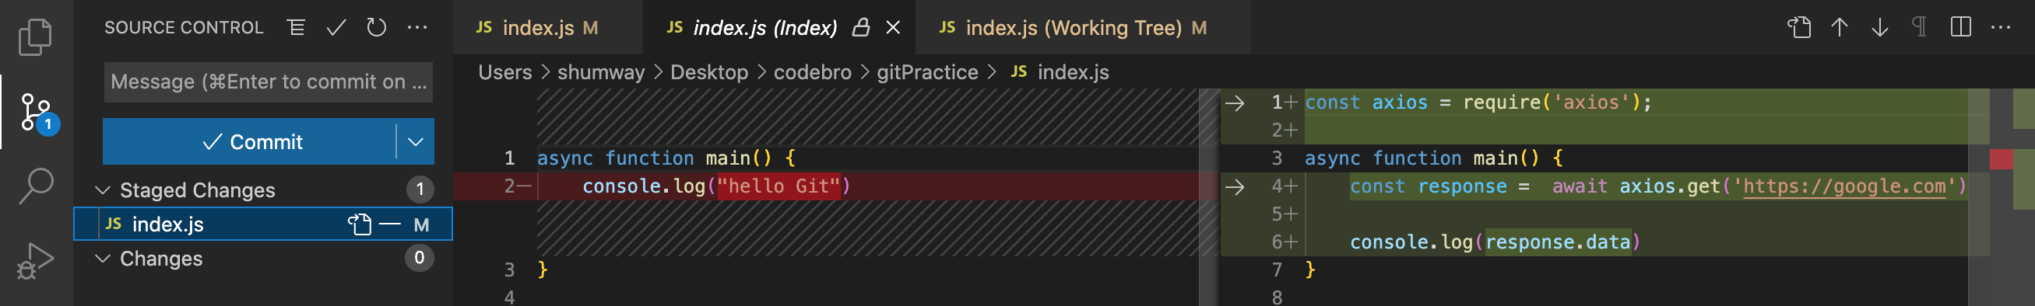Toggle whitespace trim difference display
2035x306 pixels.
click(x=1920, y=28)
